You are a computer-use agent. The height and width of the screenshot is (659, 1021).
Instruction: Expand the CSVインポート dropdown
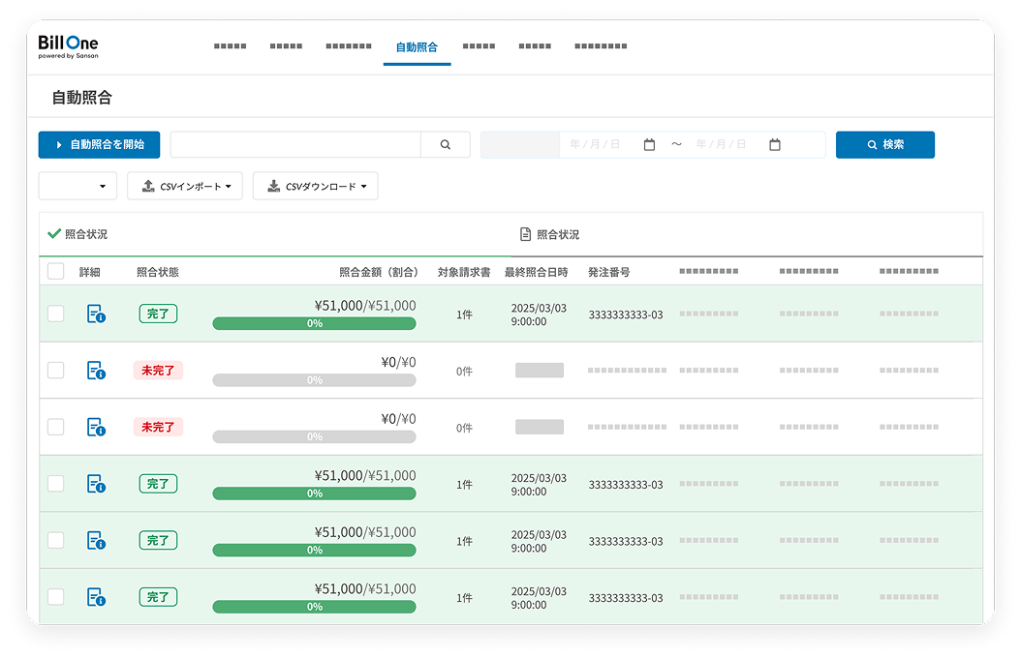coord(185,187)
